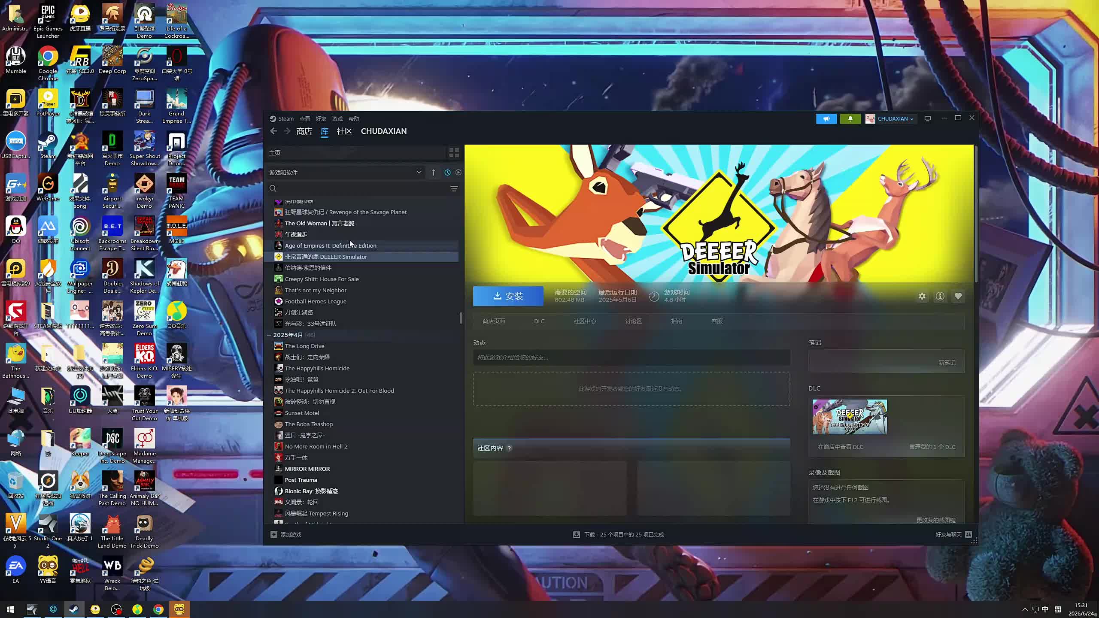1099x618 pixels.
Task: Click the 社区内容 help question mark
Action: pyautogui.click(x=509, y=448)
